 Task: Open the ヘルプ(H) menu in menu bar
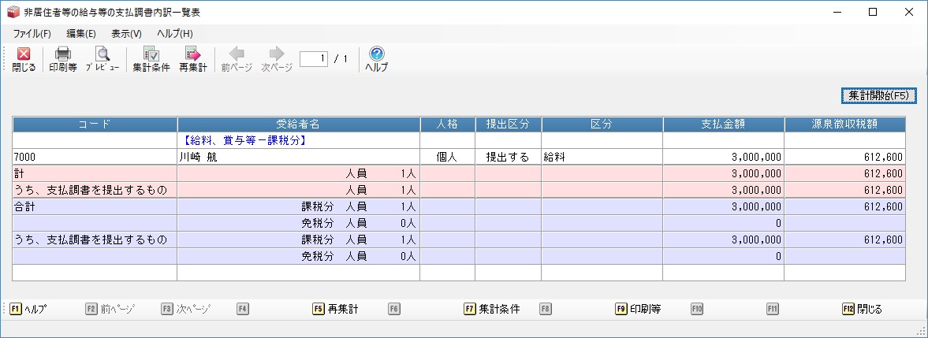[174, 34]
